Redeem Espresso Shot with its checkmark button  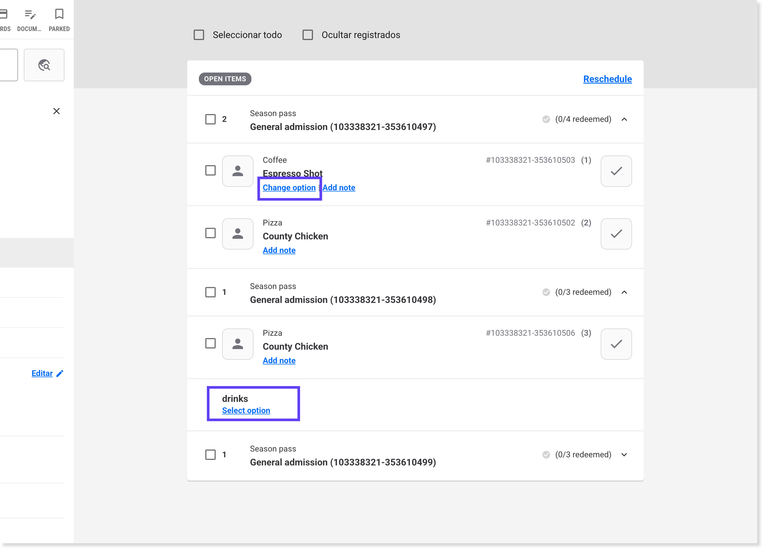(x=616, y=171)
